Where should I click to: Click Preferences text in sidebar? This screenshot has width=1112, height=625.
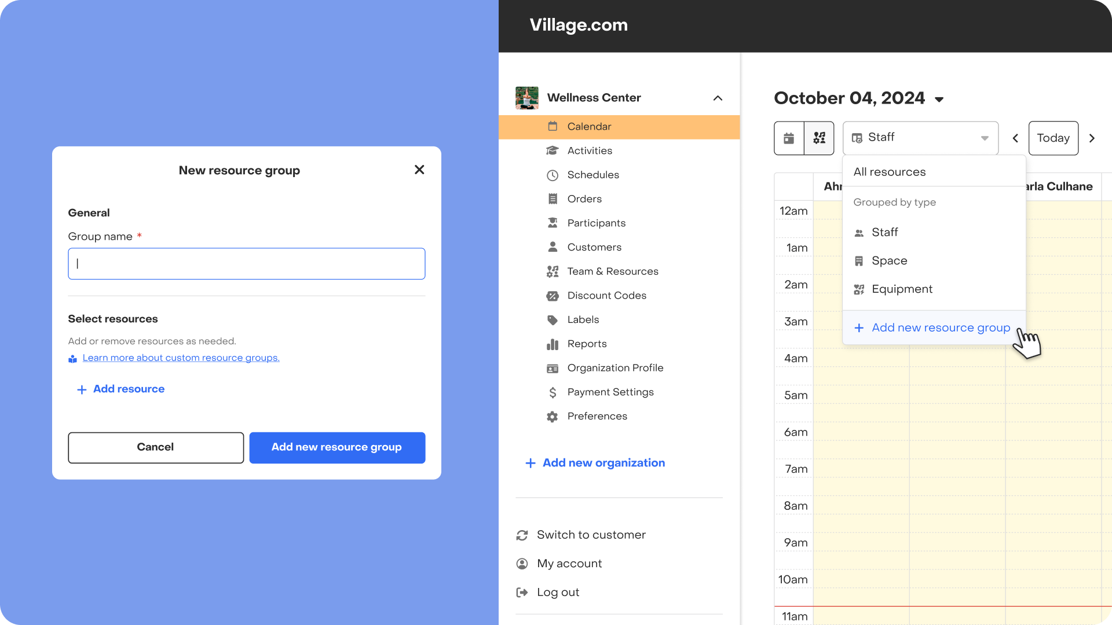[597, 417]
